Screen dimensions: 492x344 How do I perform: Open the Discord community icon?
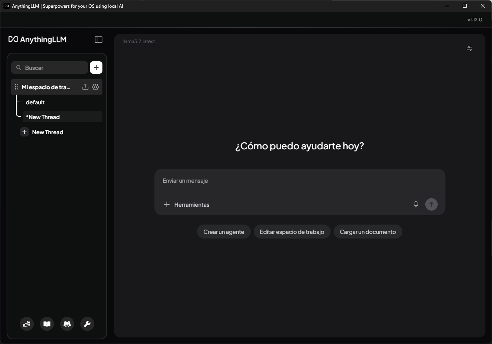(x=67, y=324)
